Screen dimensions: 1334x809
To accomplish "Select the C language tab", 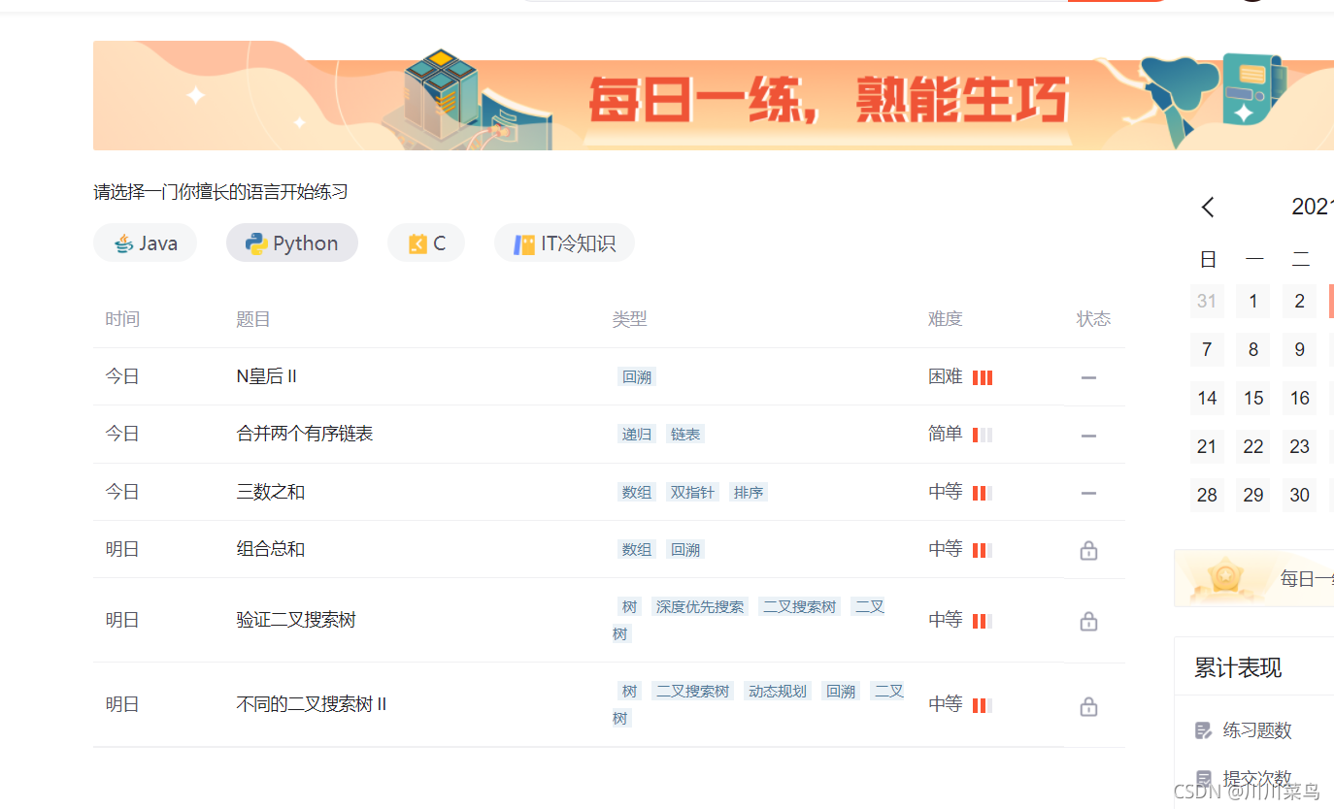I will [426, 243].
